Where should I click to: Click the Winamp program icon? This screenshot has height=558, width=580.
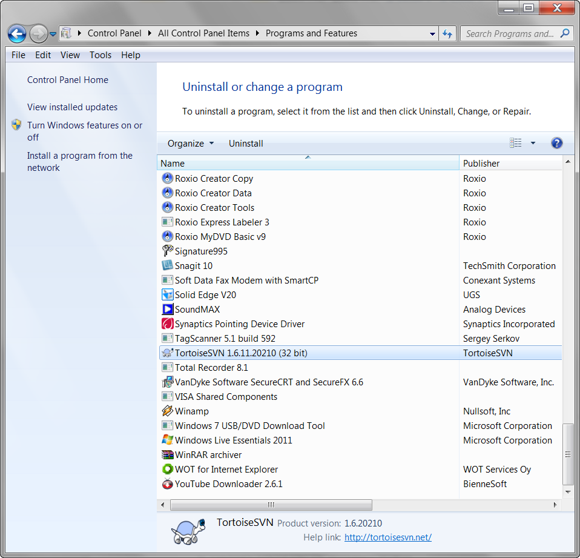point(168,411)
